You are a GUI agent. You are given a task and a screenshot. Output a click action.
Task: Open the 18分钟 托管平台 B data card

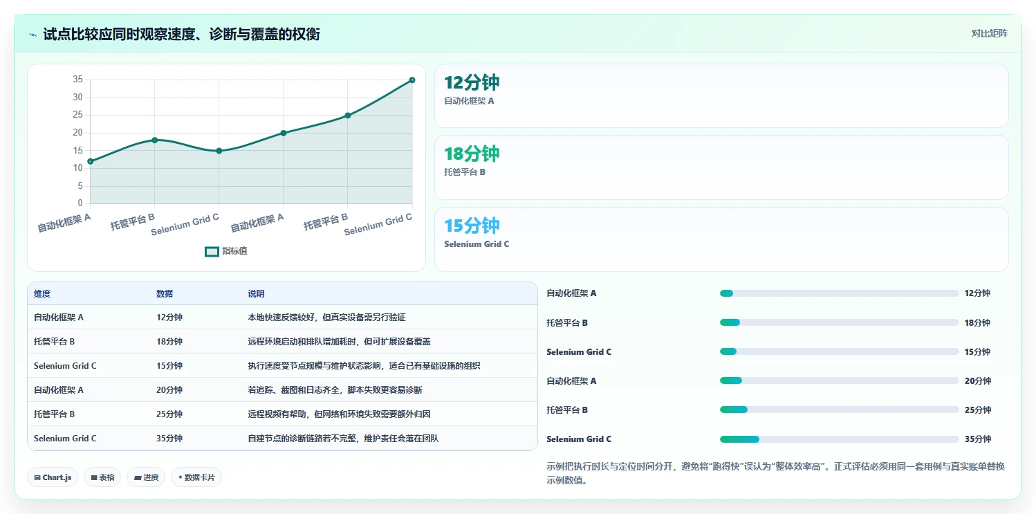coord(721,167)
